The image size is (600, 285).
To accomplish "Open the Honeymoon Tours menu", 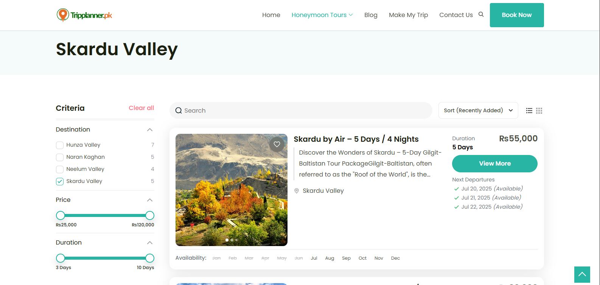I will 322,15.
